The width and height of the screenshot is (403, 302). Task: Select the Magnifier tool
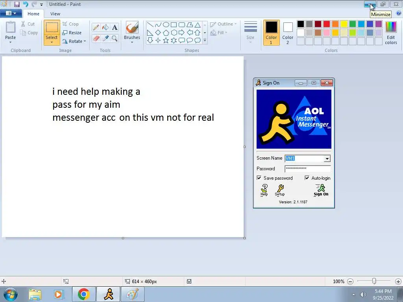pos(115,38)
